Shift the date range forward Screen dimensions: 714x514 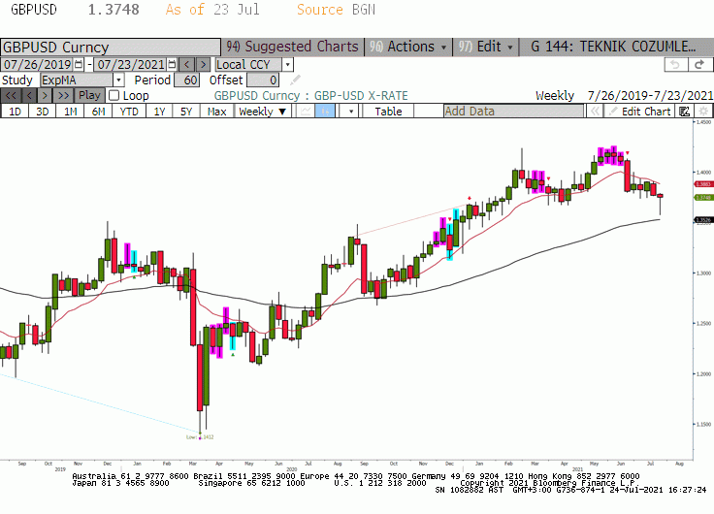(203, 64)
